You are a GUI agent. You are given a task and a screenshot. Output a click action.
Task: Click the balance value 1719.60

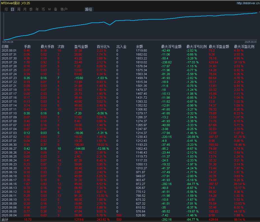(x=141, y=51)
